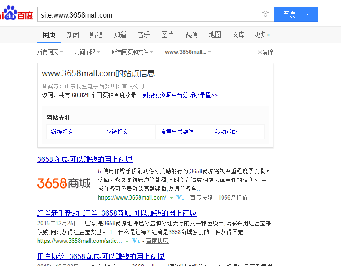Viewport: 341px width, 266px height.
Task: Switch to the 知道 tab
Action: pyautogui.click(x=120, y=35)
